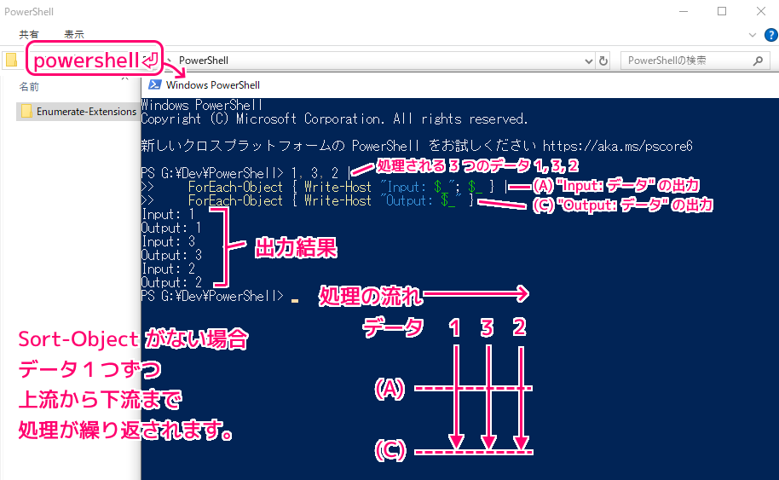Expand the ribbon with the chevron
Viewport: 779px width, 480px height.
pyautogui.click(x=750, y=35)
